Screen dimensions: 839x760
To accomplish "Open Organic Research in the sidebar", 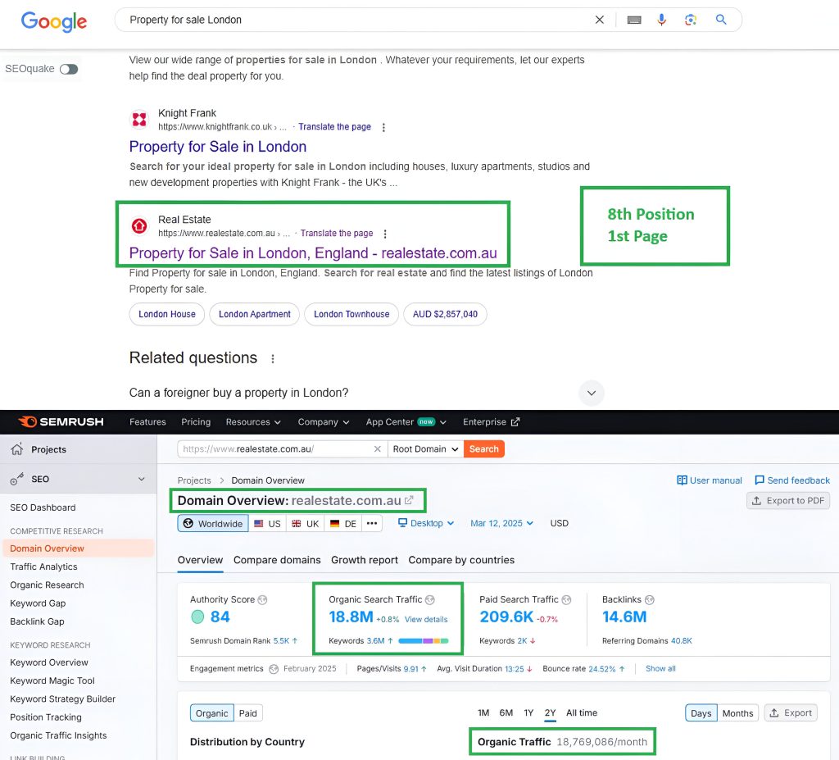I will [47, 585].
